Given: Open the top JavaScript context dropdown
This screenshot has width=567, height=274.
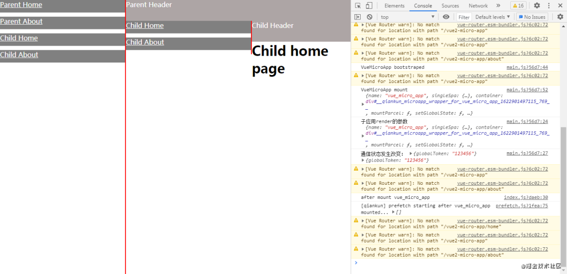Looking at the screenshot, I should (x=407, y=17).
